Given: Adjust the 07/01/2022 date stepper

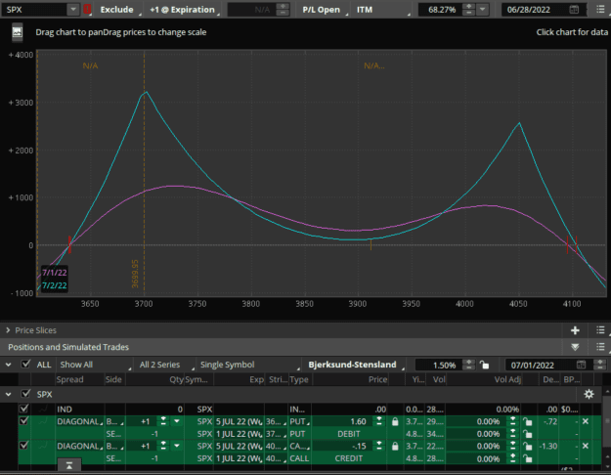Looking at the screenshot, I should 600,365.
